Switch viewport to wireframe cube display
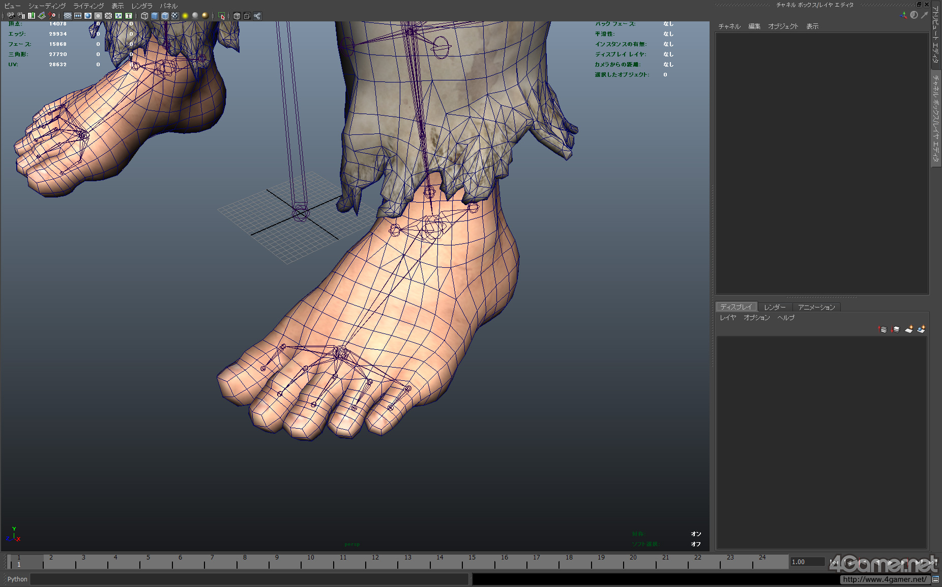Viewport: 942px width, 587px height. (144, 16)
